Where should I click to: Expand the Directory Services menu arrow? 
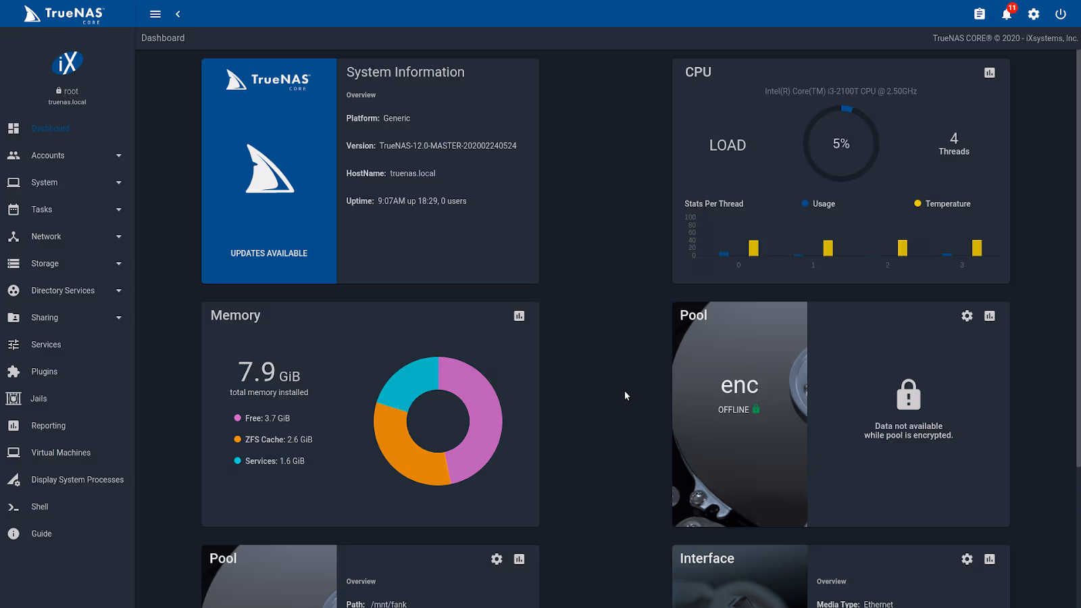coord(119,290)
